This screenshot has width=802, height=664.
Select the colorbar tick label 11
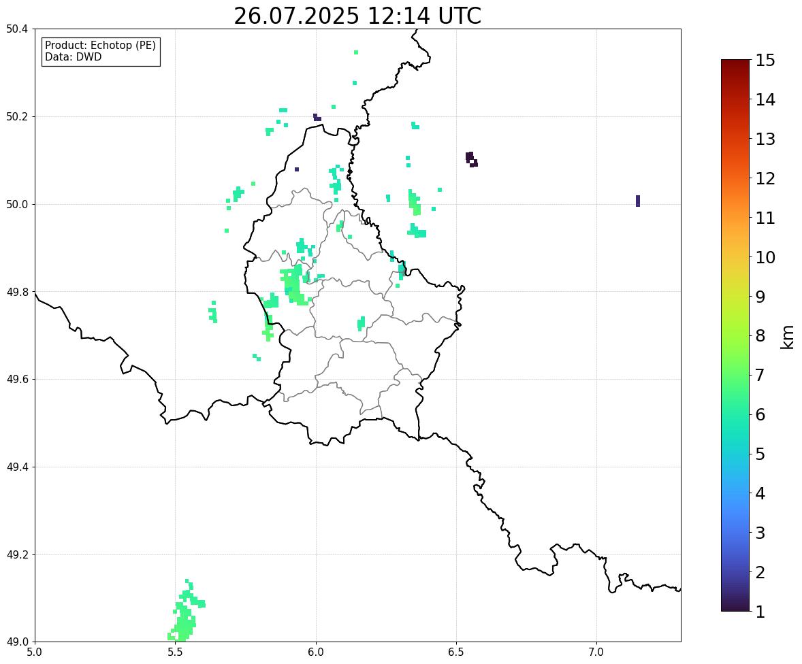[x=765, y=218]
